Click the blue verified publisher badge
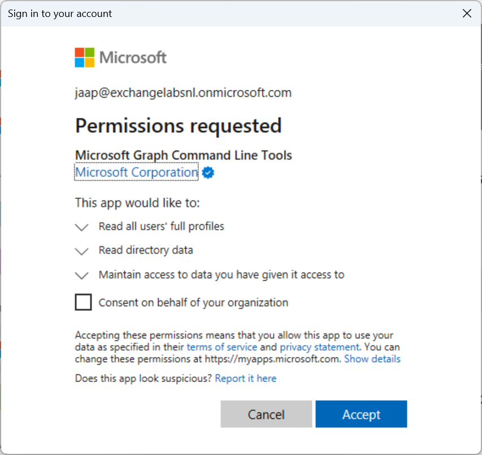482x455 pixels. point(208,173)
